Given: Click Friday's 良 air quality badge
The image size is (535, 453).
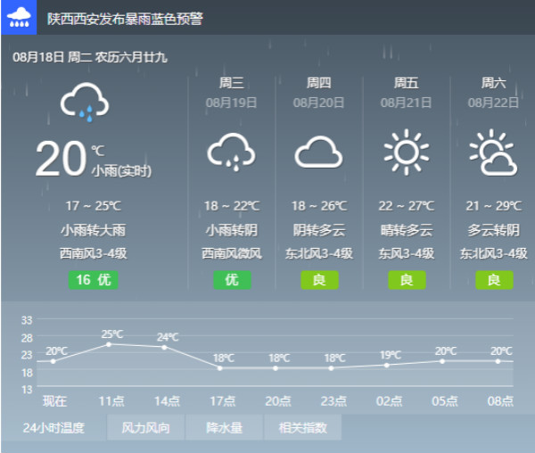Looking at the screenshot, I should [407, 280].
